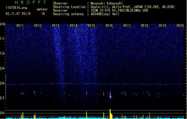
Task: Click the 0.6 frequency axis label
Action: [2, 113]
